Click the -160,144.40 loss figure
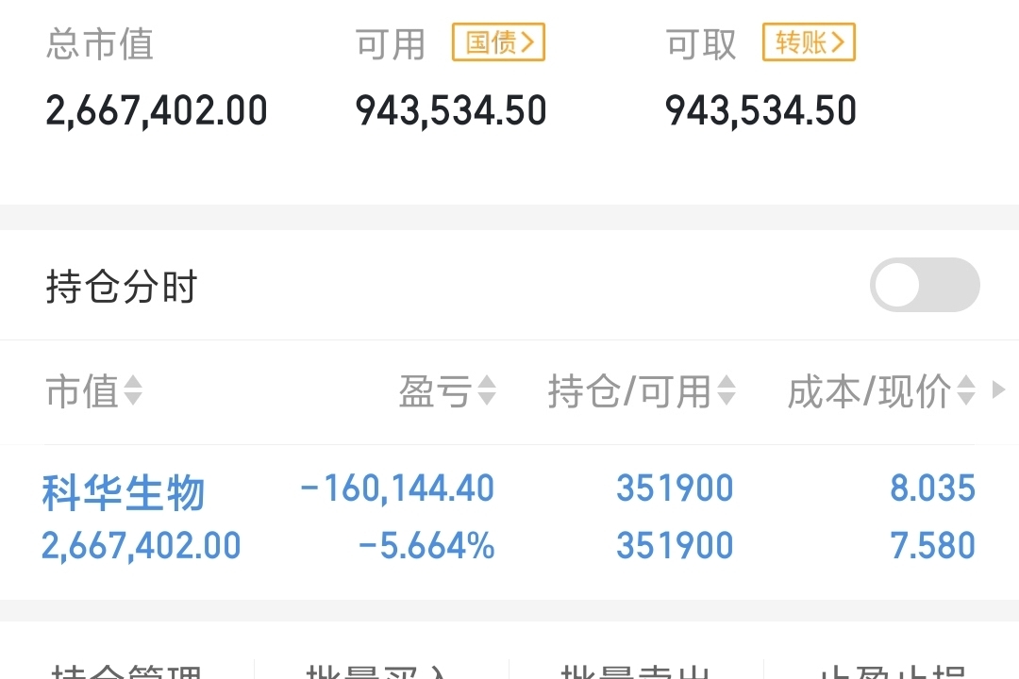 [x=397, y=488]
